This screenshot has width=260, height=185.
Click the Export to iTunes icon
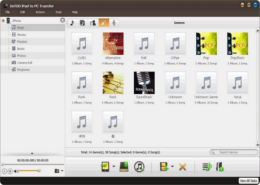pyautogui.click(x=139, y=167)
